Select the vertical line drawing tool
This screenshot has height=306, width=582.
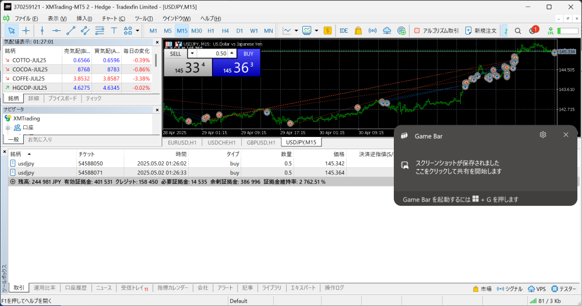(x=42, y=31)
